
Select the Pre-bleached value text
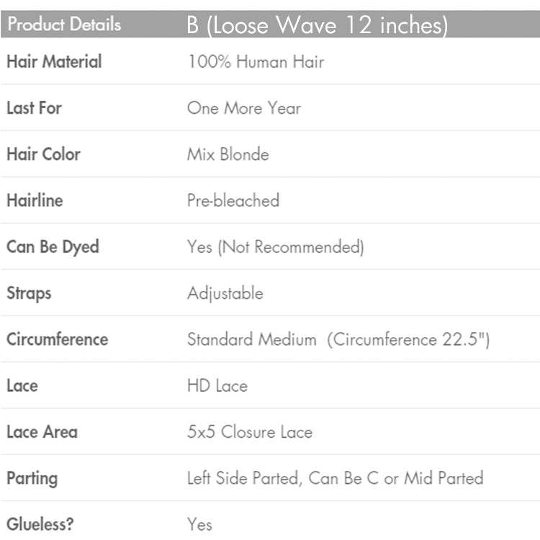coord(233,200)
